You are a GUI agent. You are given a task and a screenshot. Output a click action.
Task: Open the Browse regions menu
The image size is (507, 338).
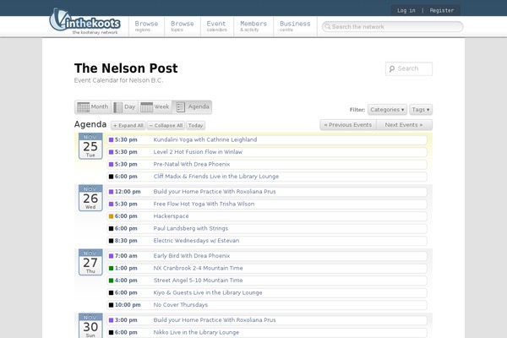[146, 26]
